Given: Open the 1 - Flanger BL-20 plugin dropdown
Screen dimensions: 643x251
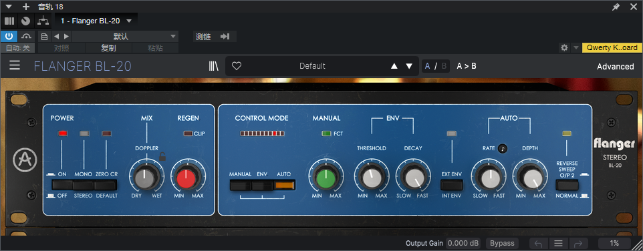Looking at the screenshot, I should 96,21.
